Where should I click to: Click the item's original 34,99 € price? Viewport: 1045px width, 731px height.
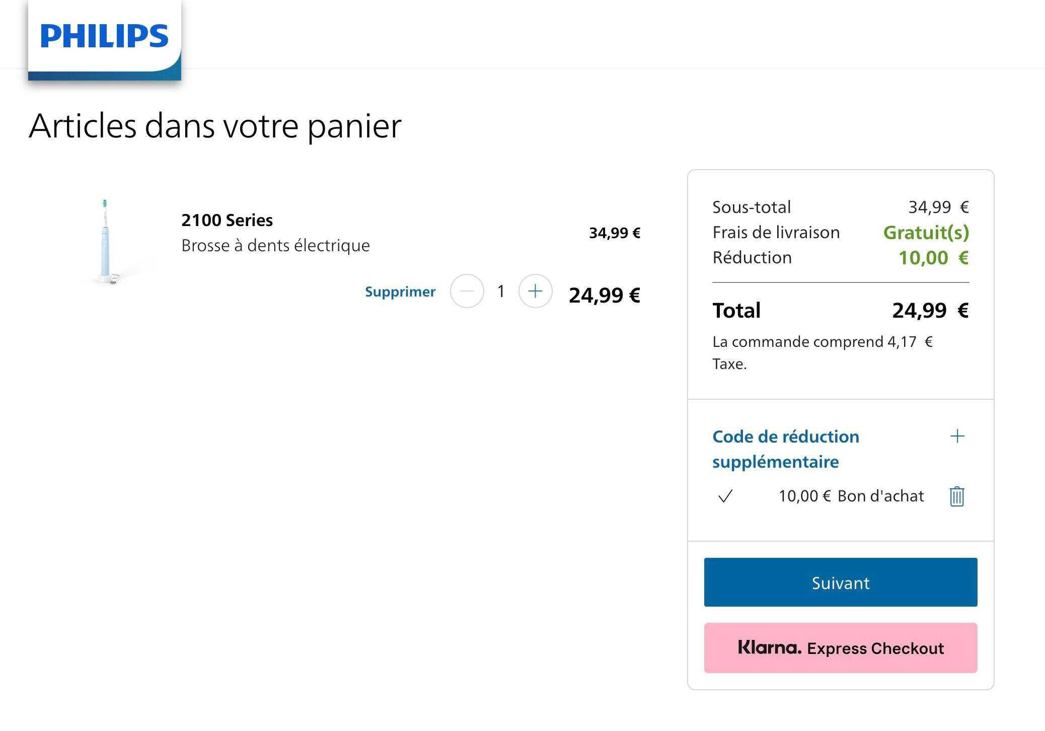(615, 233)
